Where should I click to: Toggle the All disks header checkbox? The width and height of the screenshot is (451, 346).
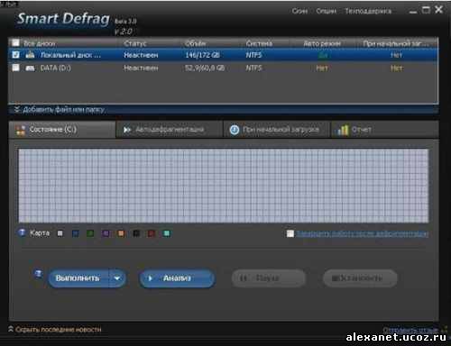coord(15,43)
